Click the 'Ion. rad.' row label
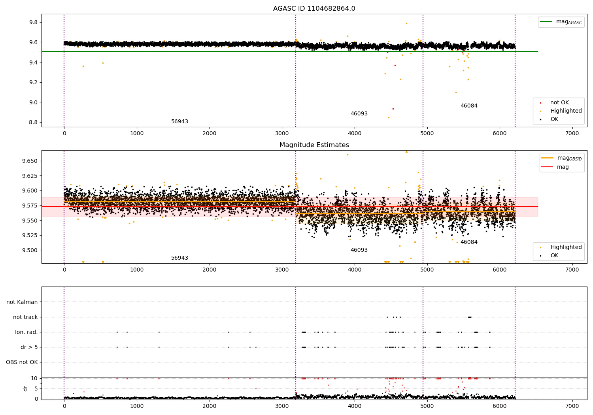 pos(26,332)
